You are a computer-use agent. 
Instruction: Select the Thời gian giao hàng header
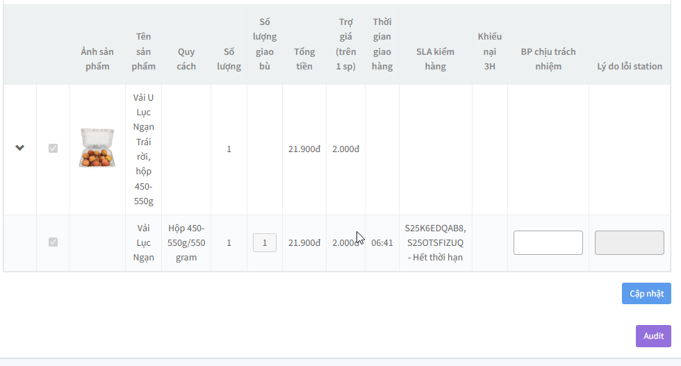(382, 44)
